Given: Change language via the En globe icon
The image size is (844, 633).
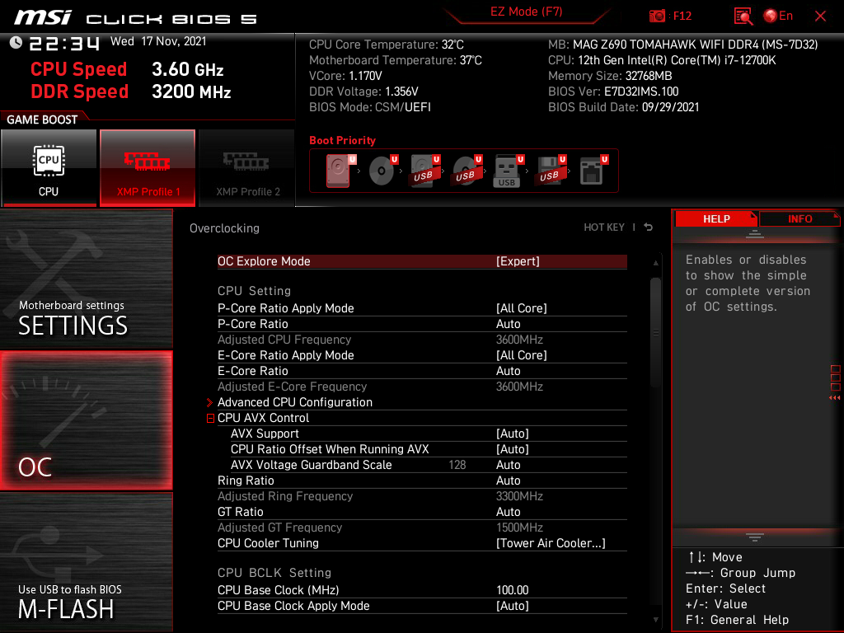Looking at the screenshot, I should pos(778,16).
